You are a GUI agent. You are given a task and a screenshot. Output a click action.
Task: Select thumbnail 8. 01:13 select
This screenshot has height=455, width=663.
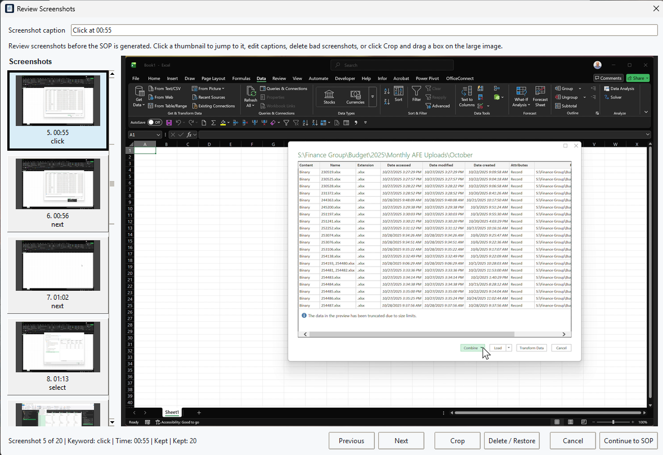click(x=58, y=357)
